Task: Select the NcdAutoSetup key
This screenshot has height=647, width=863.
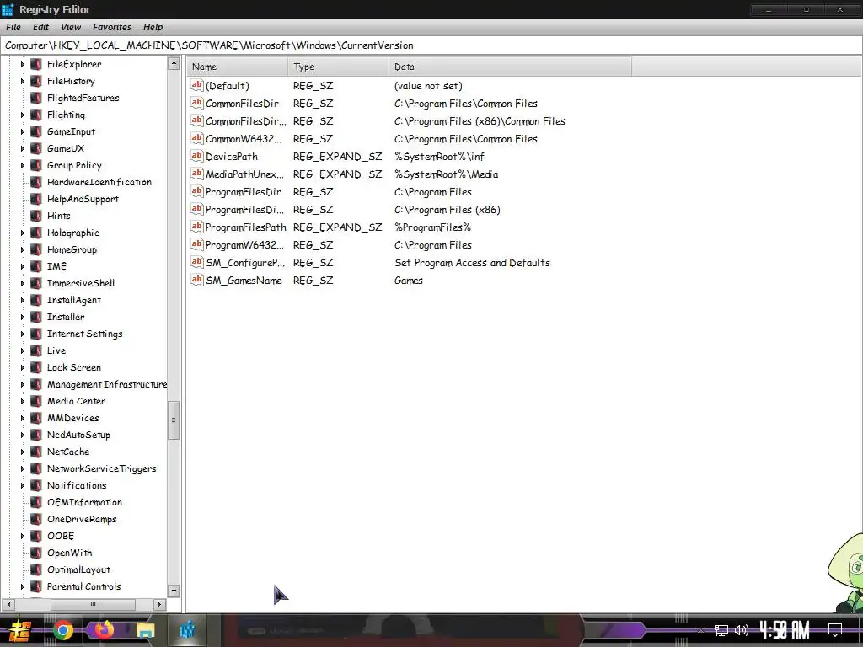Action: tap(78, 436)
